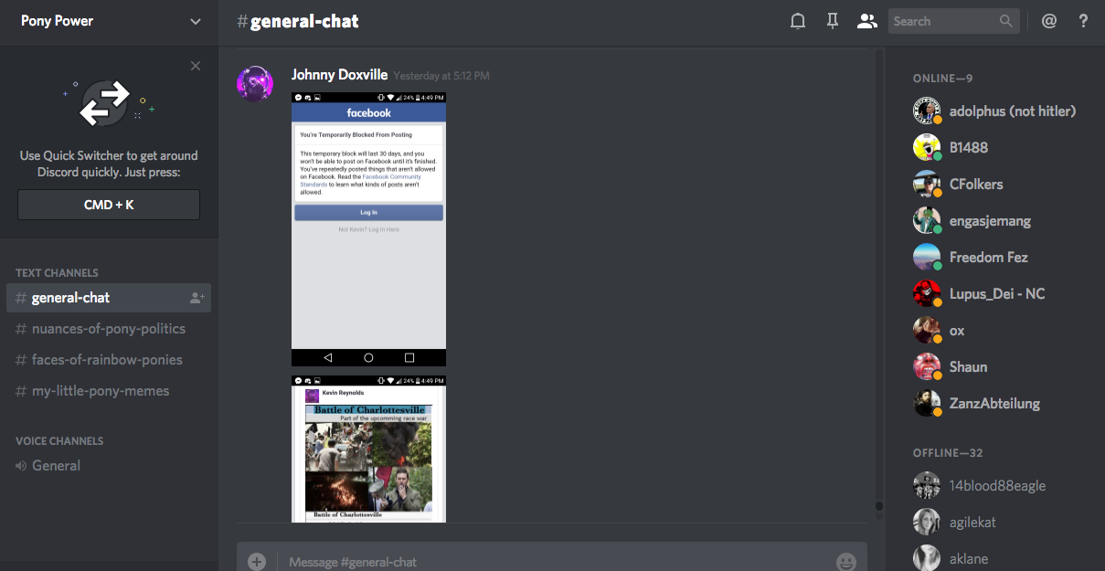Join the General voice channel
This screenshot has height=571, width=1105.
[x=56, y=466]
